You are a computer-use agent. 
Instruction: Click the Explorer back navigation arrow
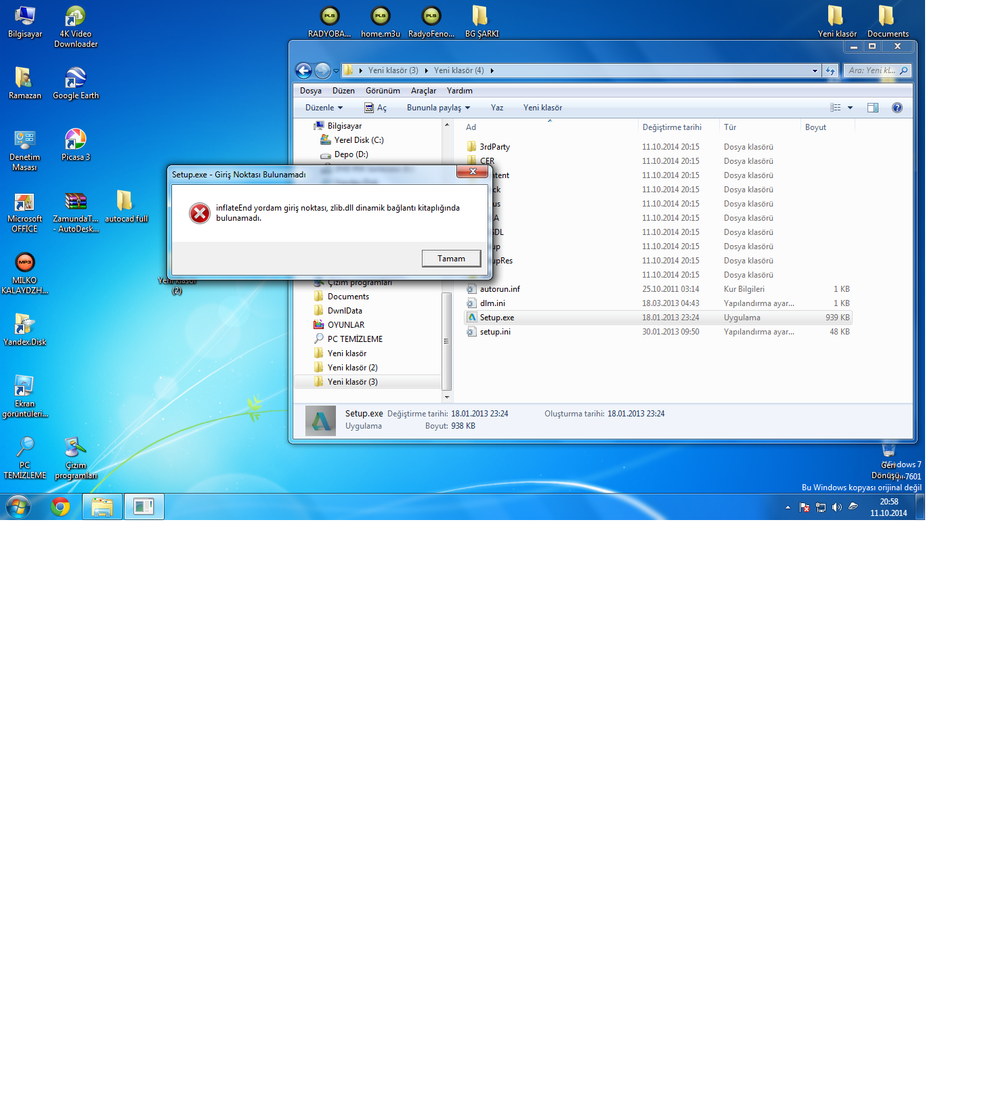303,70
